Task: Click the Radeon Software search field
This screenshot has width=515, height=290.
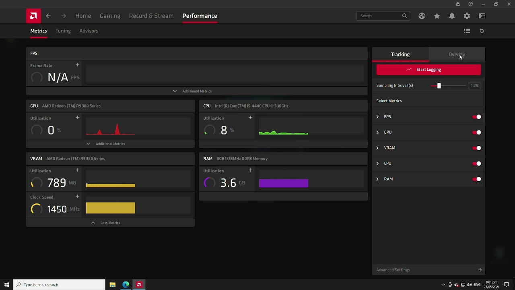Action: click(383, 16)
